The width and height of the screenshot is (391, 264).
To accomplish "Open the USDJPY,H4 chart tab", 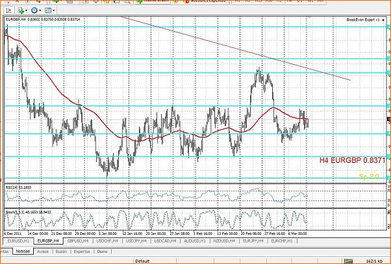I will (x=136, y=241).
